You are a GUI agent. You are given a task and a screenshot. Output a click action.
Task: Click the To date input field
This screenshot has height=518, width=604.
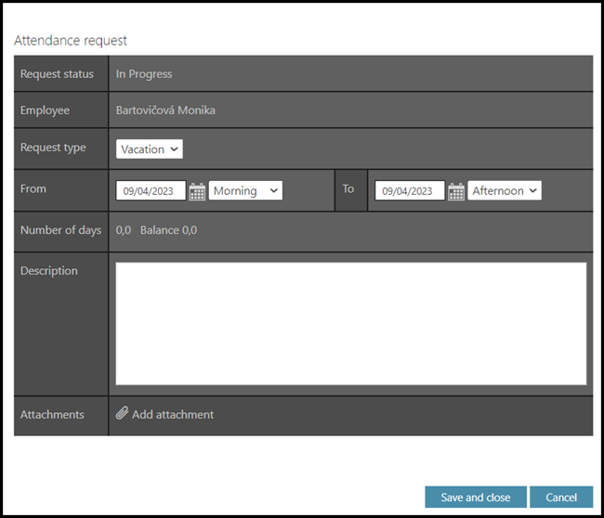pos(409,191)
